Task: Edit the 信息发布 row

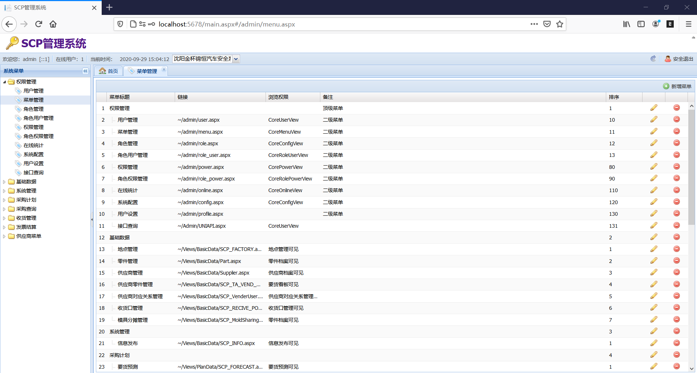Action: tap(654, 343)
